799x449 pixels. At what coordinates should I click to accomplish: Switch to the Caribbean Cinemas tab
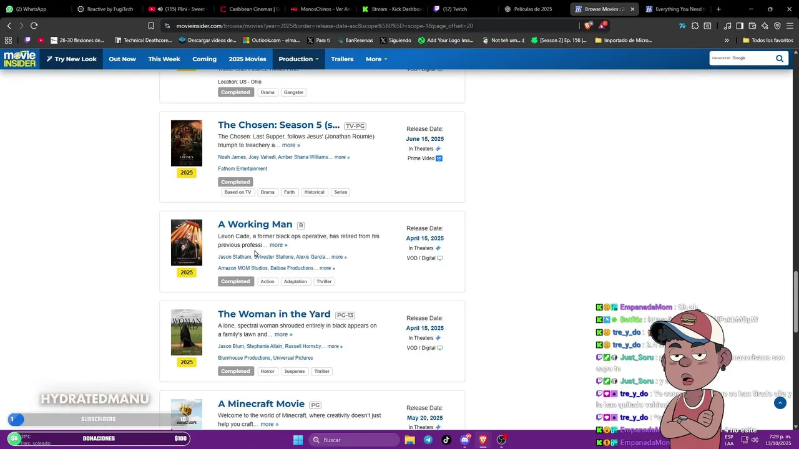coord(250,9)
